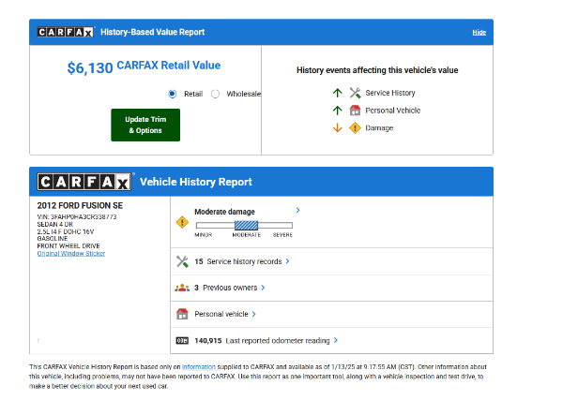The width and height of the screenshot is (563, 400).
Task: Click the FRONT WHEEL DRIVE spec line
Action: point(68,245)
